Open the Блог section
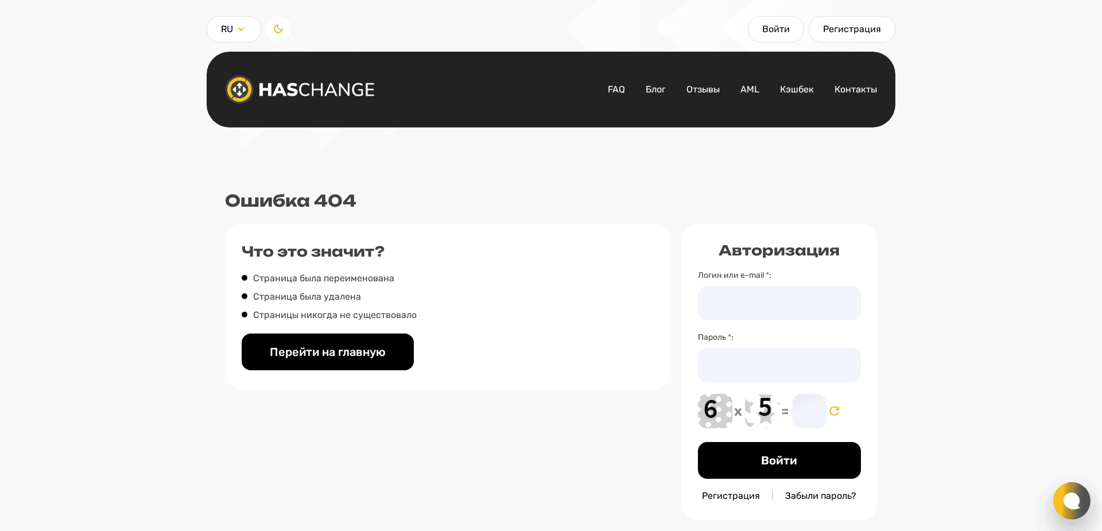Screen dimensions: 1102x531 pyautogui.click(x=656, y=90)
